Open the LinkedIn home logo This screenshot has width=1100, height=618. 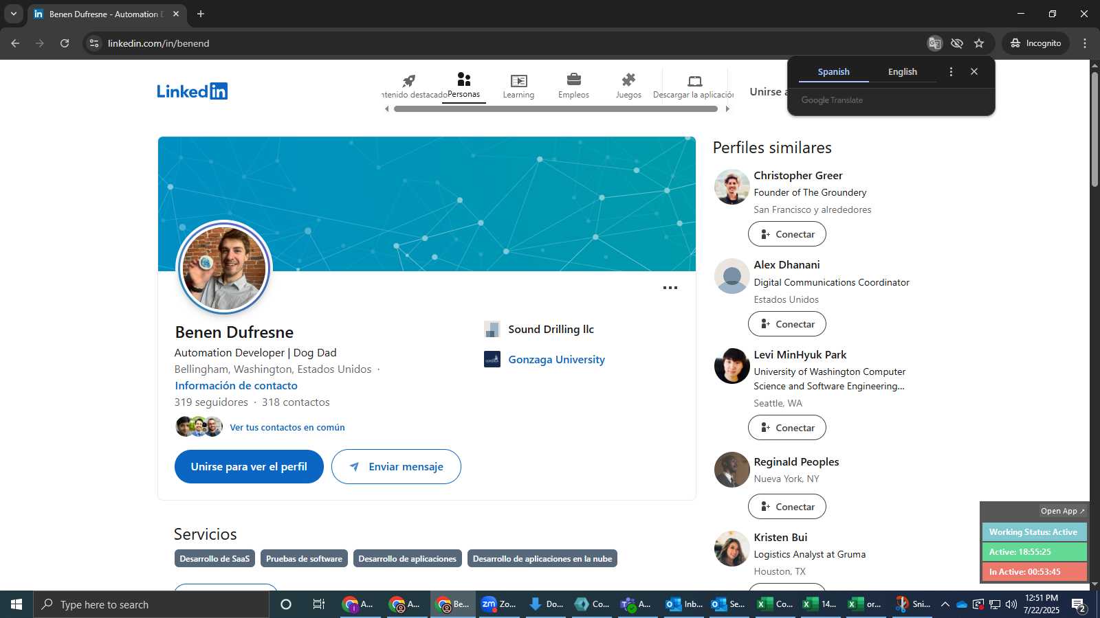tap(192, 91)
